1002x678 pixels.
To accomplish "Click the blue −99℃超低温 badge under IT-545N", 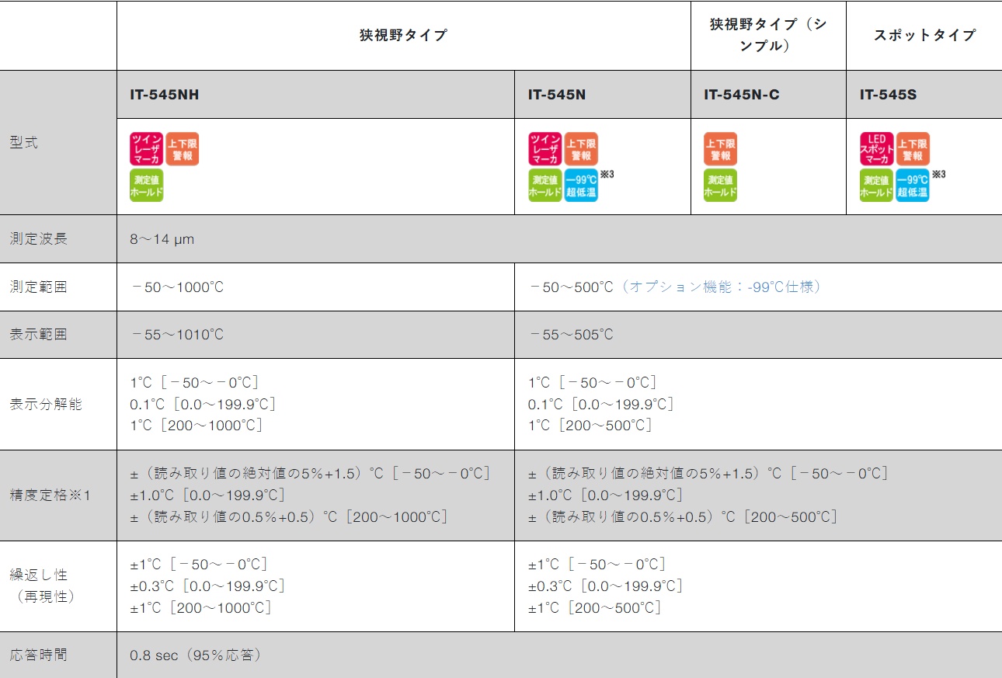I will [581, 186].
